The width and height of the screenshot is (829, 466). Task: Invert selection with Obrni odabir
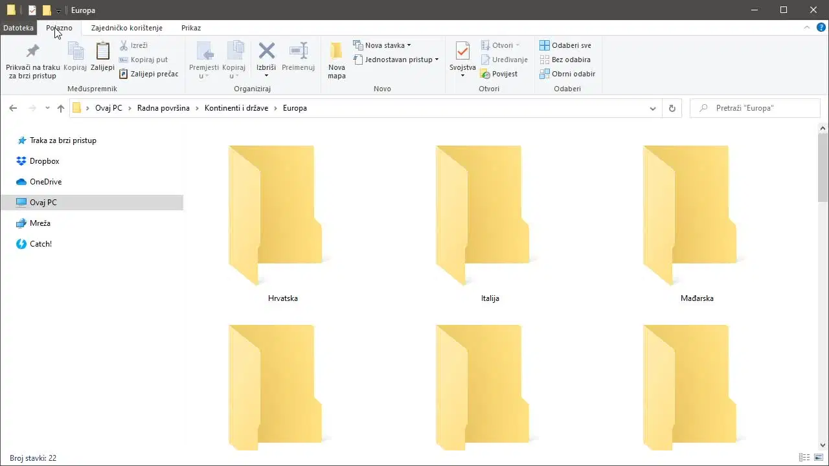pos(567,74)
